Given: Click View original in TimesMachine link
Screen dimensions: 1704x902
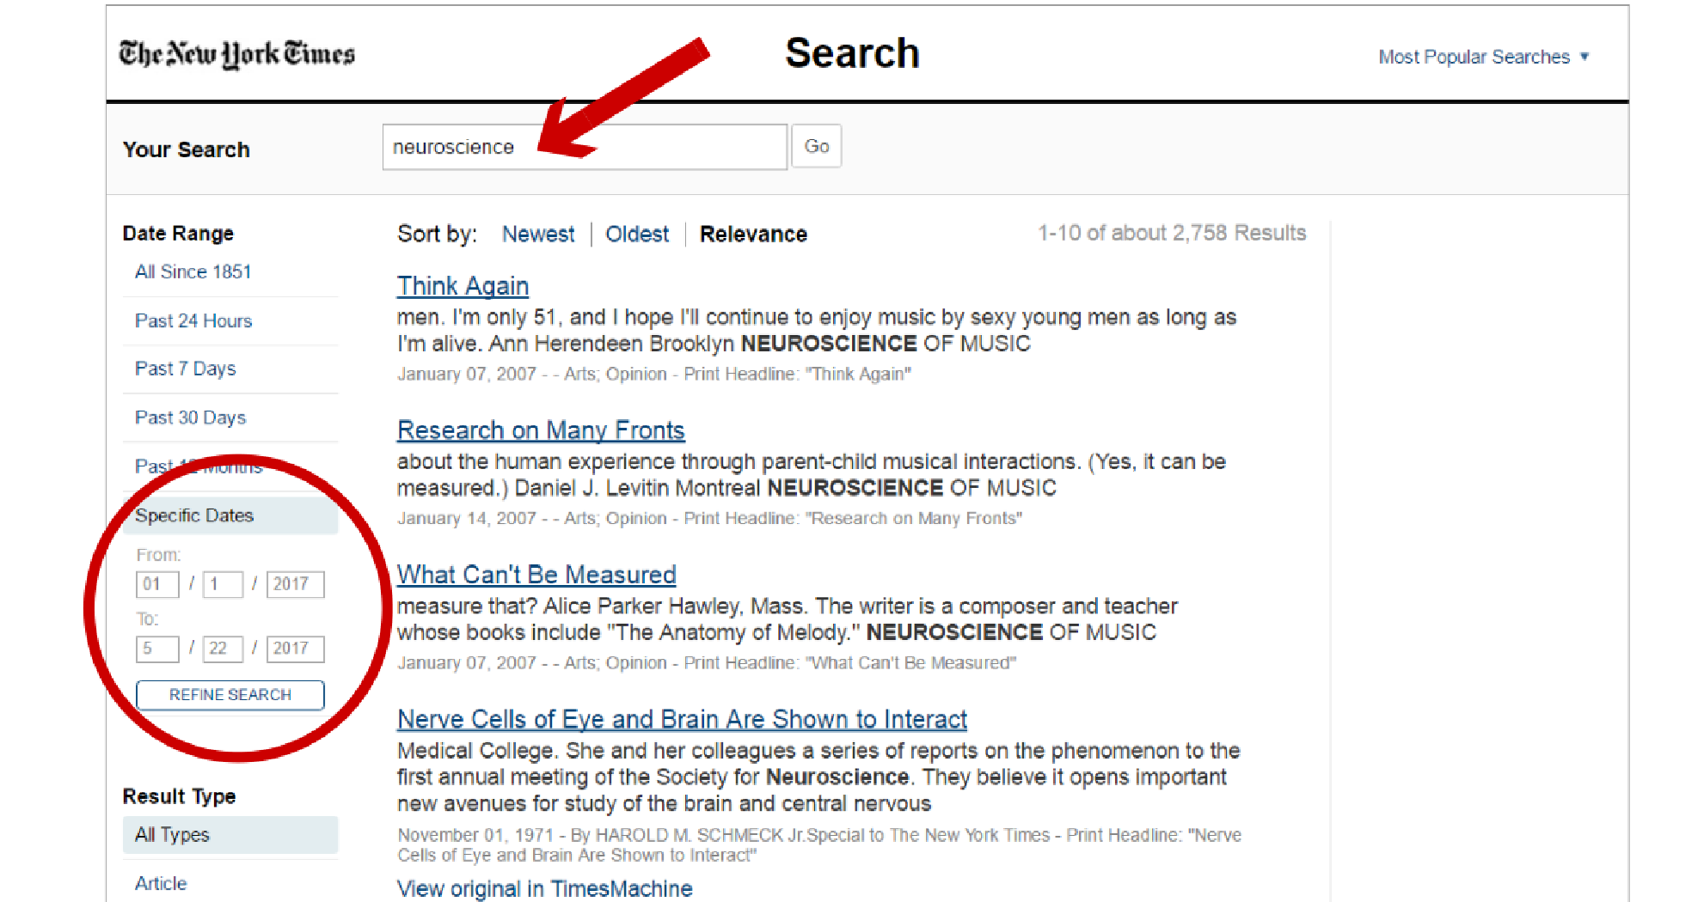Looking at the screenshot, I should coord(544,888).
